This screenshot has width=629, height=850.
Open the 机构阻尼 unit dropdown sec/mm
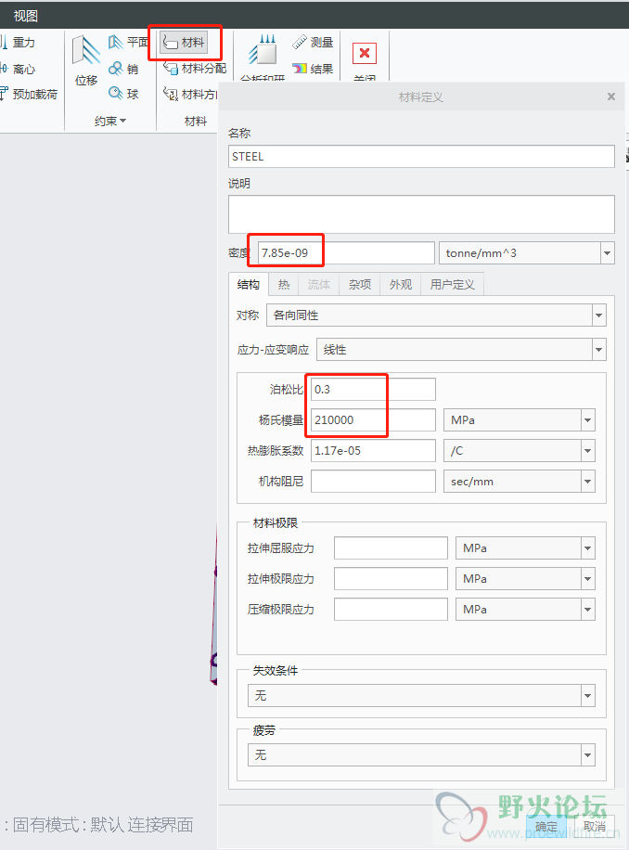click(x=519, y=482)
